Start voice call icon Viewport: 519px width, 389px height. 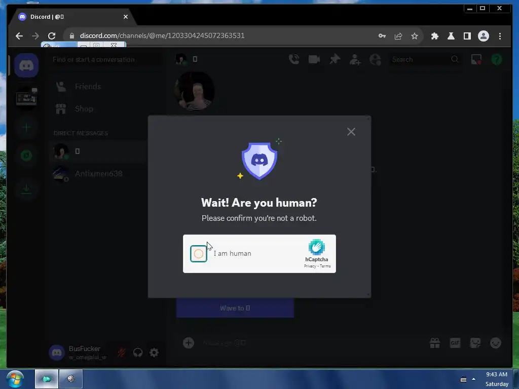[294, 59]
